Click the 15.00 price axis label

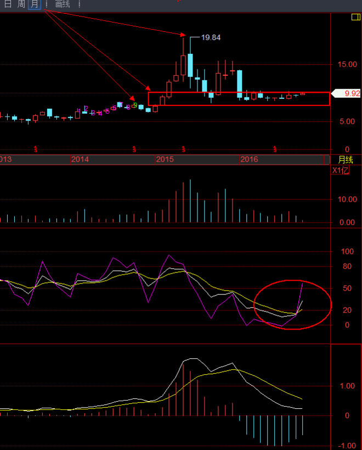tap(347, 64)
